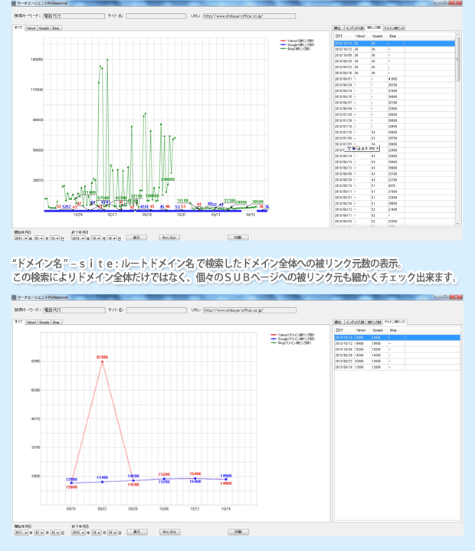Click the キャンセル button in the upper window

(x=169, y=238)
